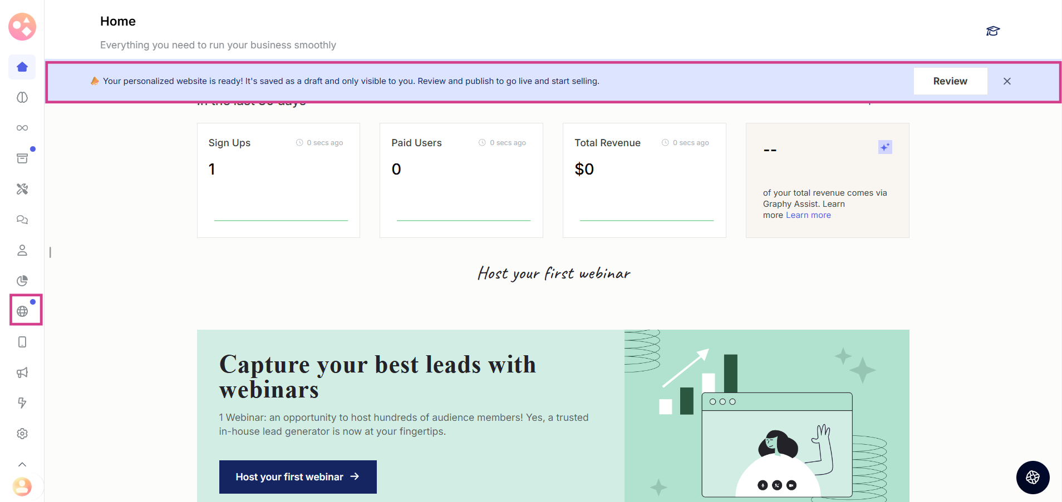Collapse the sidebar using the up chevron
The height and width of the screenshot is (502, 1062).
tap(22, 464)
